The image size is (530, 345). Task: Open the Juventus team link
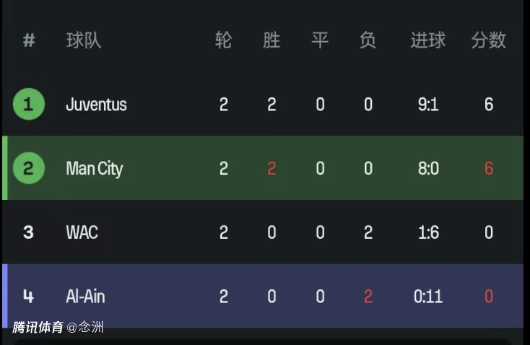[x=96, y=104]
